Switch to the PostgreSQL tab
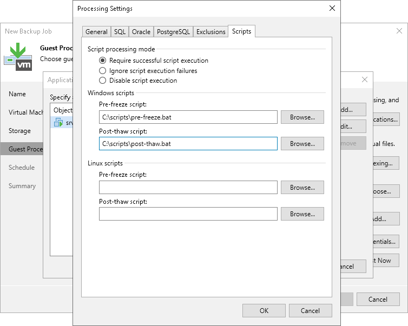Viewport: 408px width, 326px height. 173,32
